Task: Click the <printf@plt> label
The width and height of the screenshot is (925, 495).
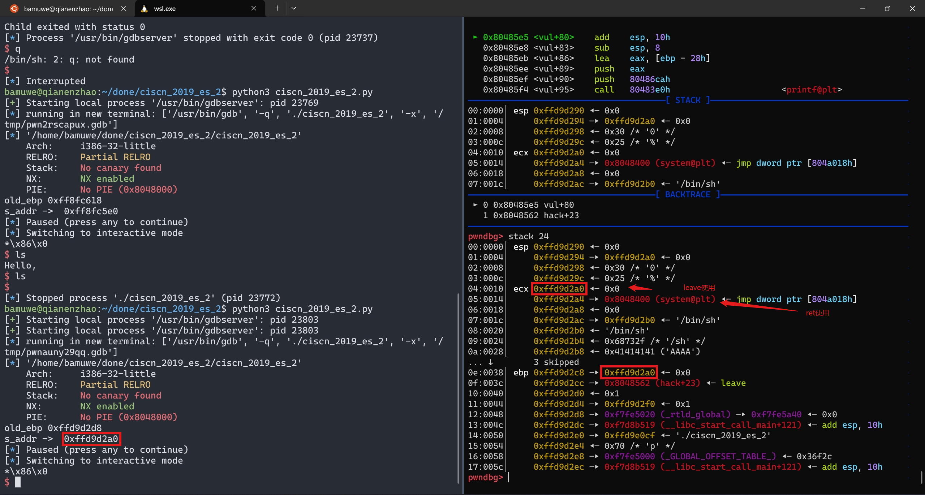Action: click(812, 90)
